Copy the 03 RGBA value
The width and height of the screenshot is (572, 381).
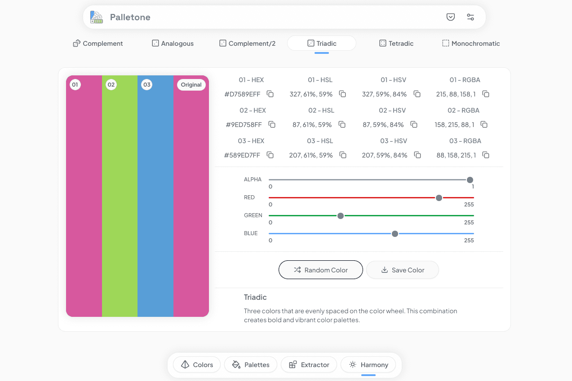(486, 155)
